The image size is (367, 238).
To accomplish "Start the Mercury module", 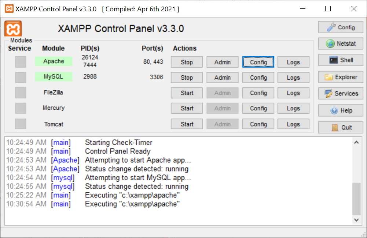I will pyautogui.click(x=187, y=108).
